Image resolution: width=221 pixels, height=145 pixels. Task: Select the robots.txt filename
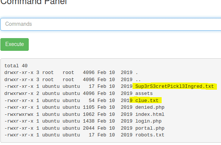click(x=150, y=135)
